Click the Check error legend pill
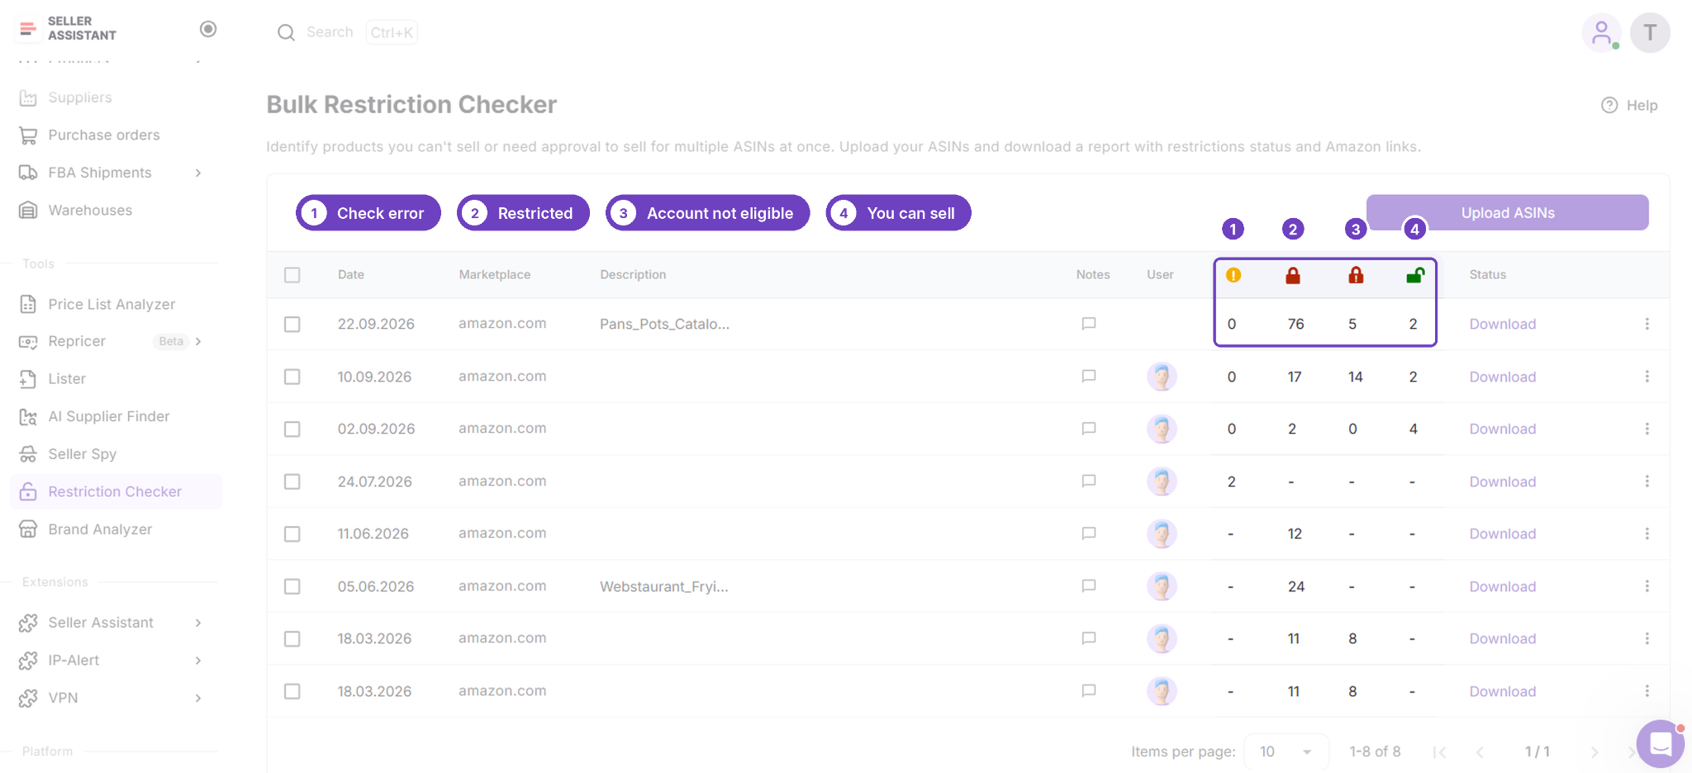 coord(368,213)
